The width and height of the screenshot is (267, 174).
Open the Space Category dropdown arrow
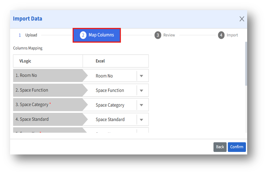(x=141, y=105)
